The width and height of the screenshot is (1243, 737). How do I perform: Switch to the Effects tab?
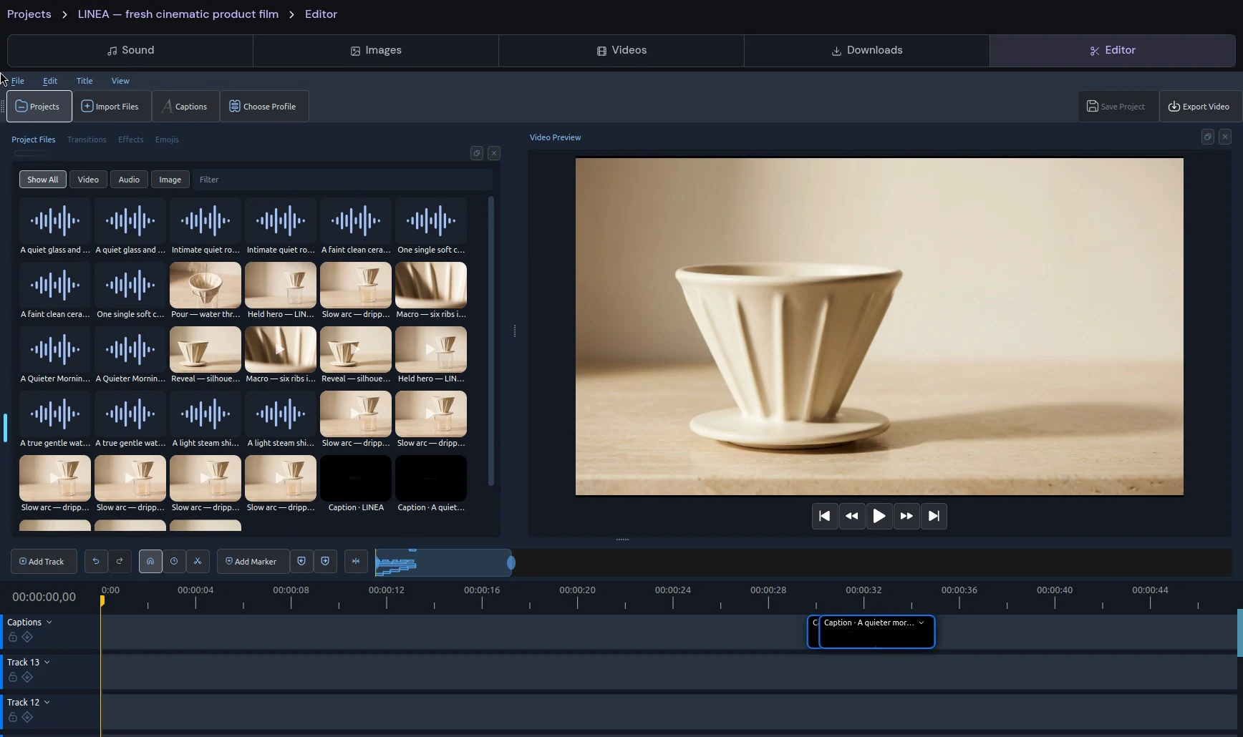coord(131,140)
